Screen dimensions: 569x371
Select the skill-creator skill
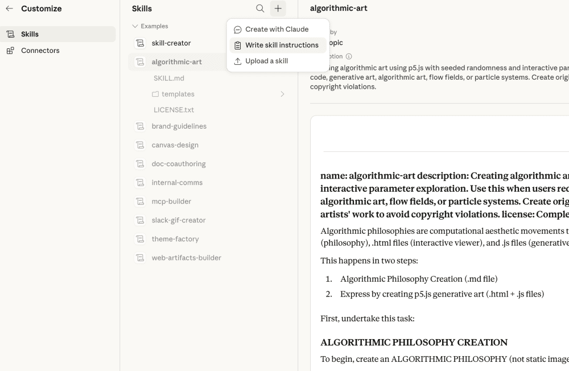[x=171, y=43]
